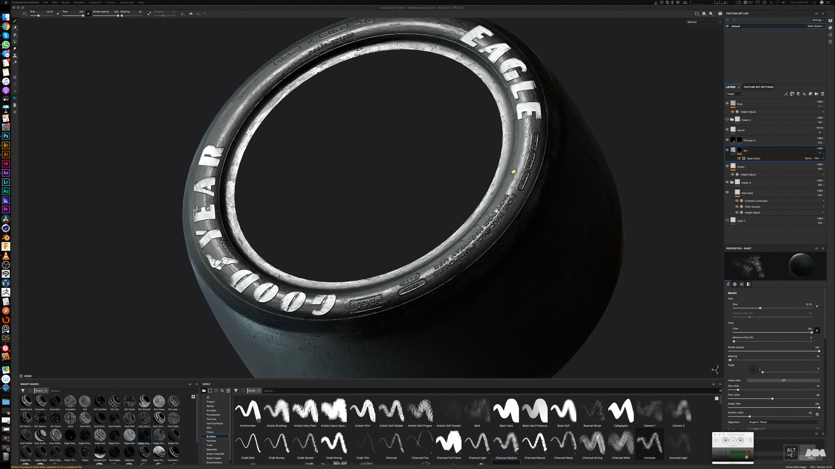Click add fill layer bucket icon
Screen dimensions: 835x469
click(804, 94)
